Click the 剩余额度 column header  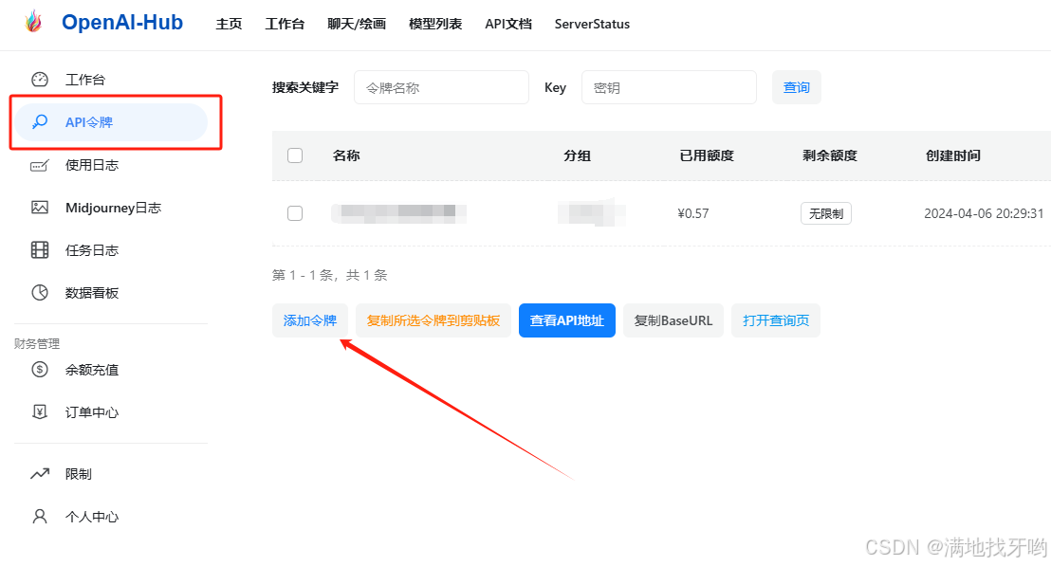coord(830,155)
